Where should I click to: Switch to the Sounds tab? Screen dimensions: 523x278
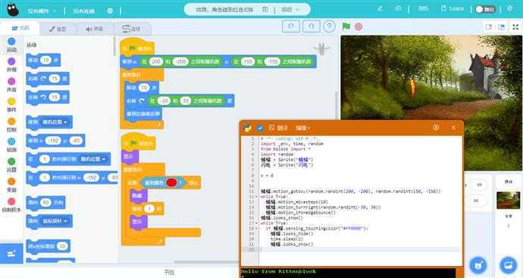(x=95, y=29)
